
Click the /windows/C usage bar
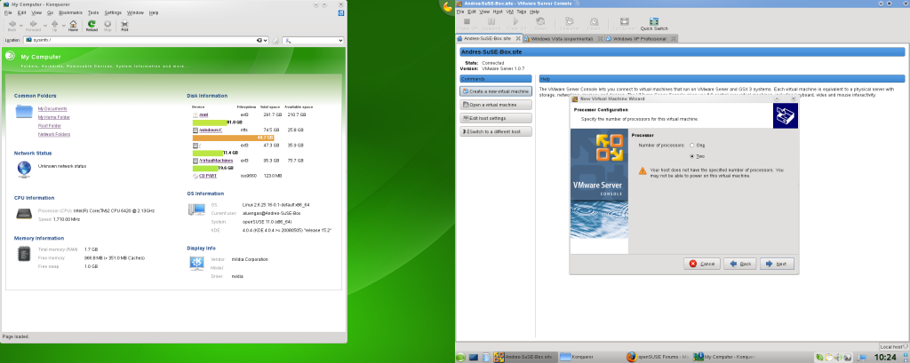(234, 138)
